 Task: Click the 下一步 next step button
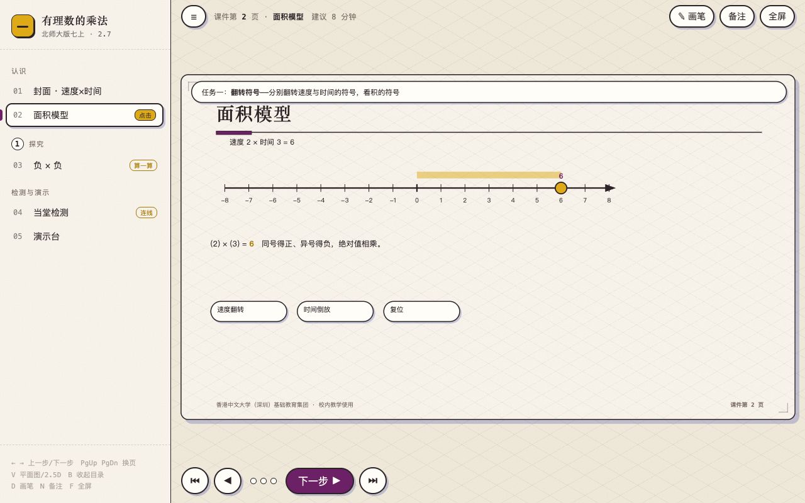tap(319, 481)
